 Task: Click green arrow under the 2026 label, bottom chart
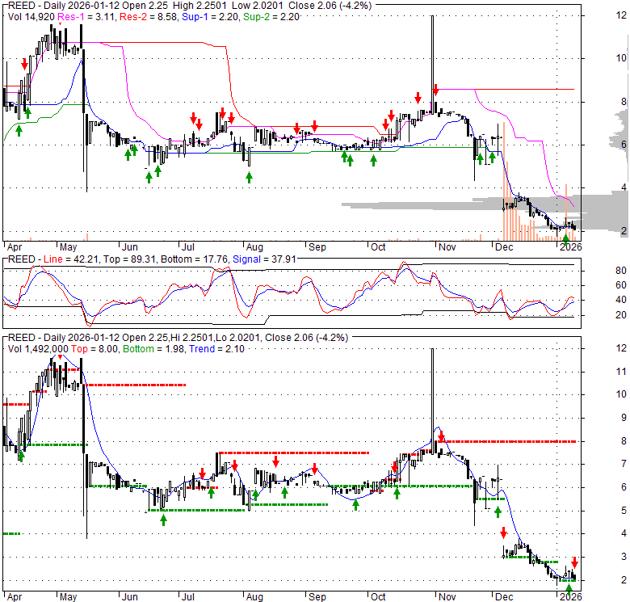[x=569, y=590]
